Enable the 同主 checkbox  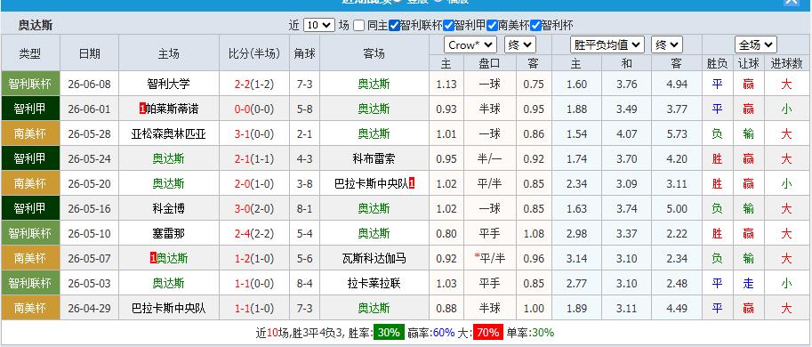tap(359, 26)
